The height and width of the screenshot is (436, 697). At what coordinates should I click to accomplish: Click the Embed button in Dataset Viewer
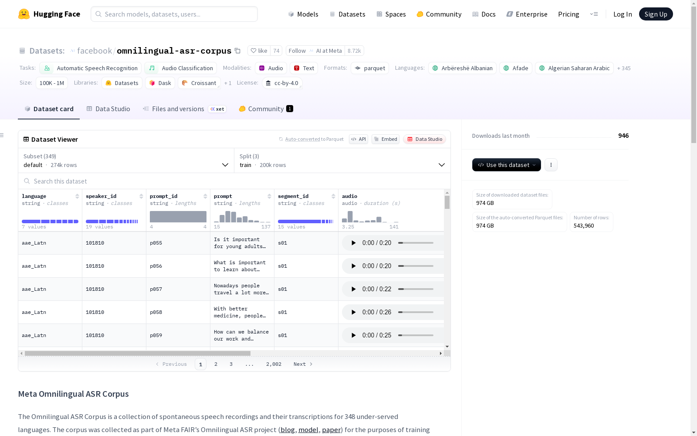tap(386, 139)
